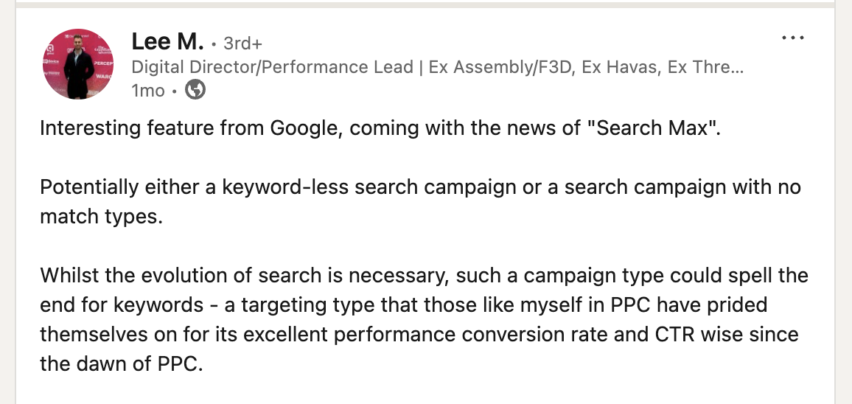Select the Digital Director/Performance Lead title text
The image size is (852, 404).
(x=272, y=67)
